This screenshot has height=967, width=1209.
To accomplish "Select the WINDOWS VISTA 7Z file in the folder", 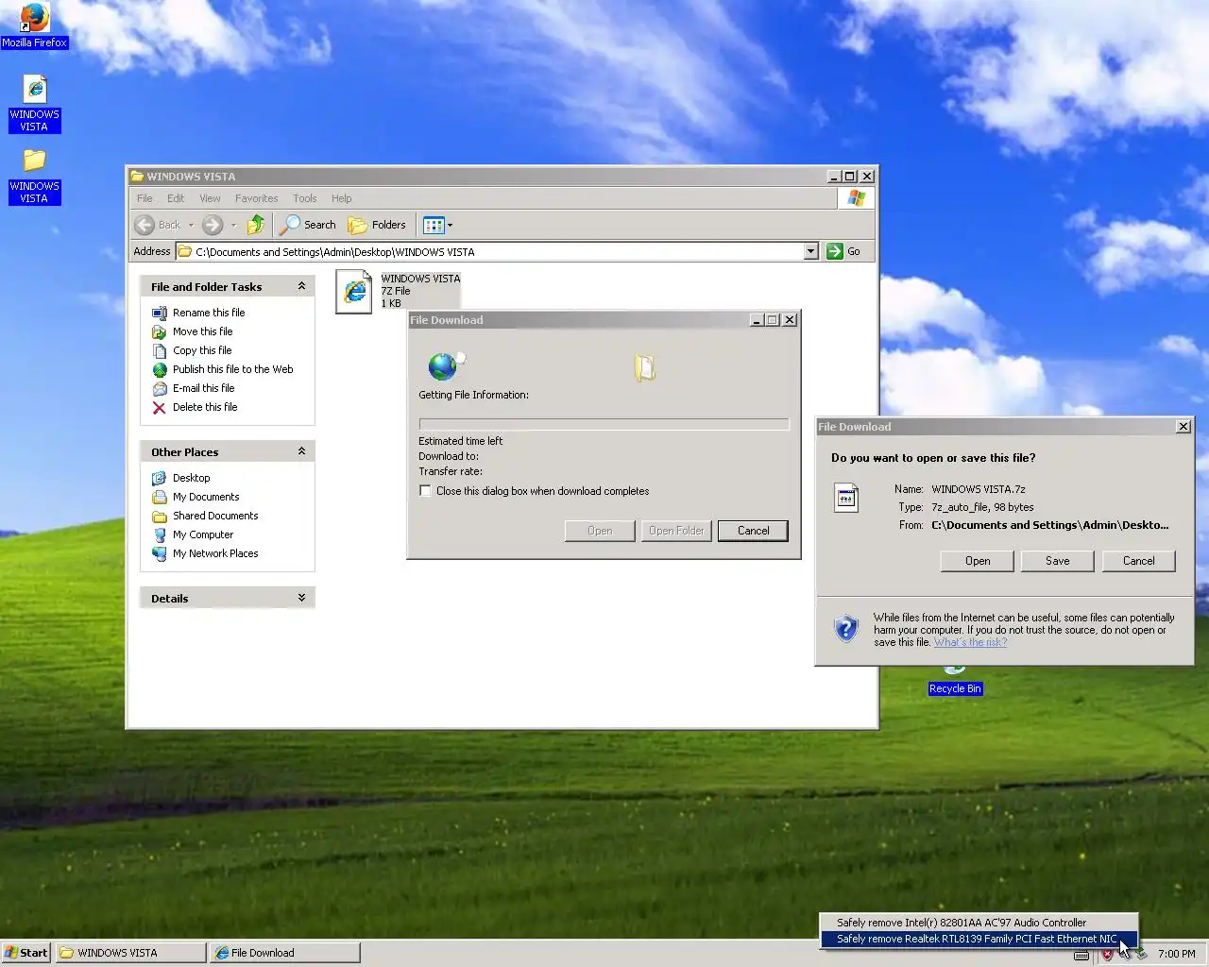I will coord(398,291).
